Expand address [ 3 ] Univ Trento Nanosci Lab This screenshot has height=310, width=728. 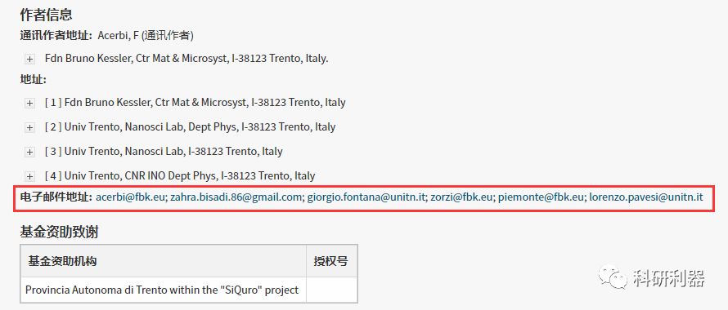coord(29,152)
